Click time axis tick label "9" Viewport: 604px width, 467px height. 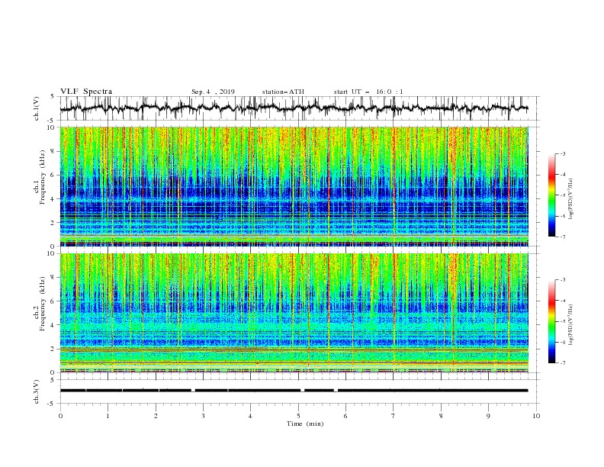(x=488, y=416)
